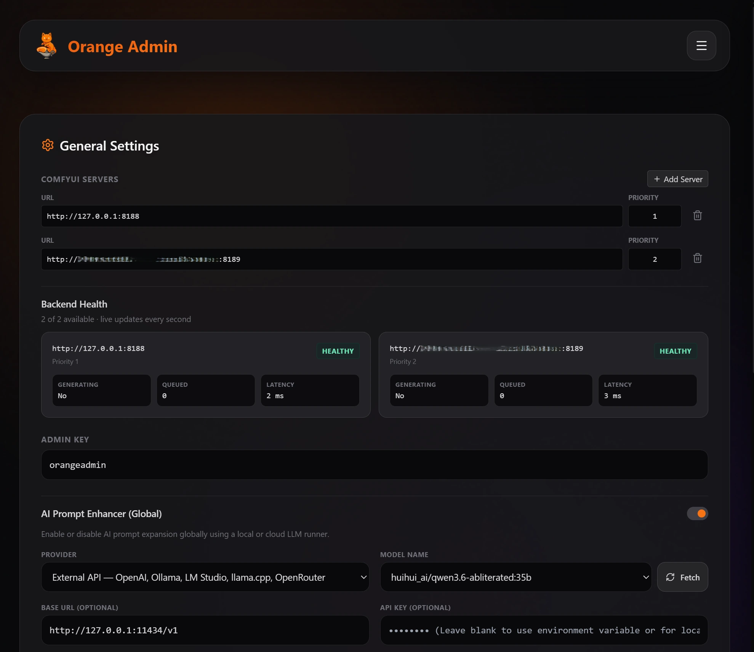Open the Model Name dropdown
Viewport: 754px width, 652px height.
tap(515, 577)
